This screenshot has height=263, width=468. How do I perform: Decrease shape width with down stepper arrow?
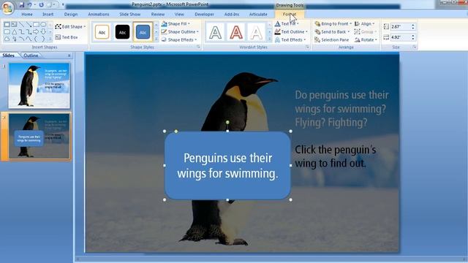pos(413,39)
